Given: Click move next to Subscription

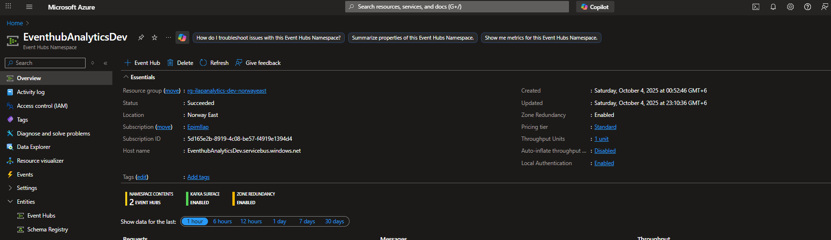Looking at the screenshot, I should coord(164,127).
